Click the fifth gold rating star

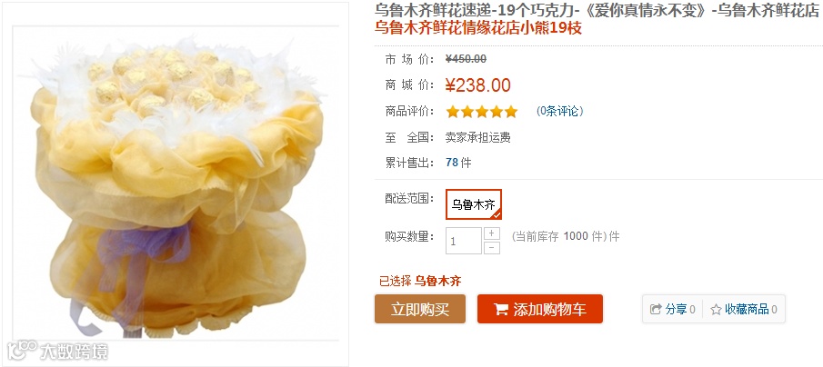click(511, 112)
